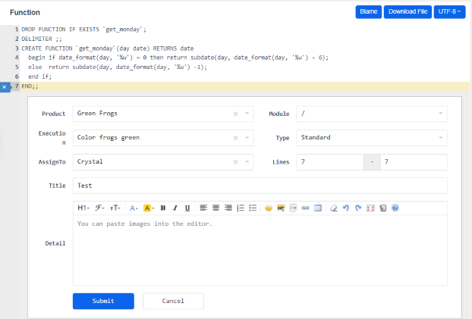Expand the Module dropdown
Viewport: 472px width, 319px height.
[x=371, y=114]
